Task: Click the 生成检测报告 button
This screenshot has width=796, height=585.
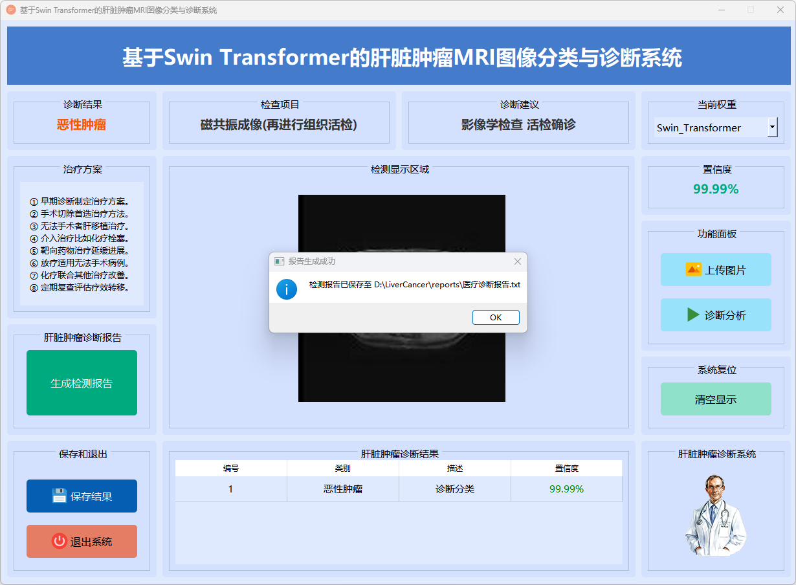Action: pyautogui.click(x=82, y=382)
